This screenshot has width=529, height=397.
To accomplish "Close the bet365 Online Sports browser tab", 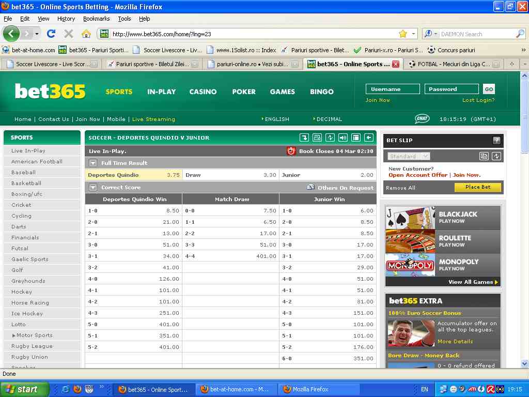I will coord(396,64).
